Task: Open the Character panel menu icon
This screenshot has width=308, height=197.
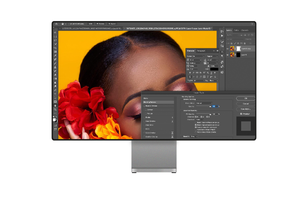Action: [217, 51]
